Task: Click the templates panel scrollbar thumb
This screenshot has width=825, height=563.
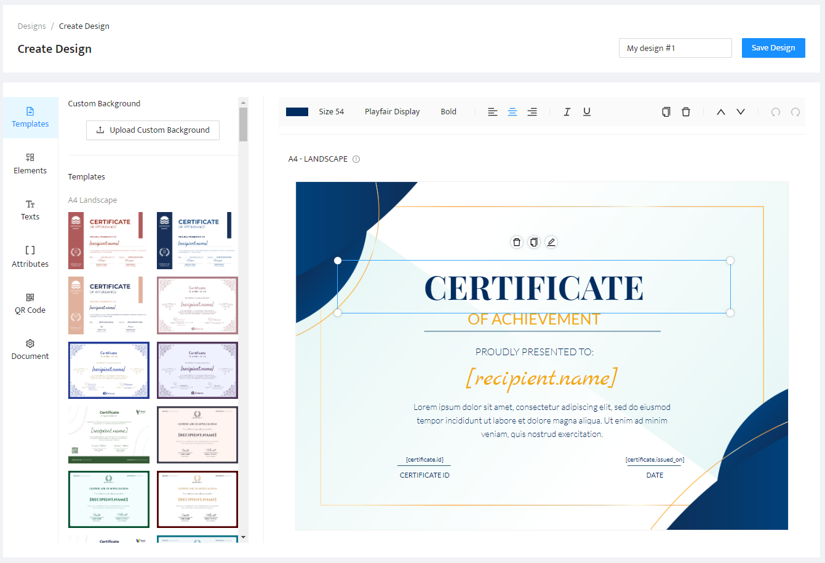Action: click(x=243, y=125)
